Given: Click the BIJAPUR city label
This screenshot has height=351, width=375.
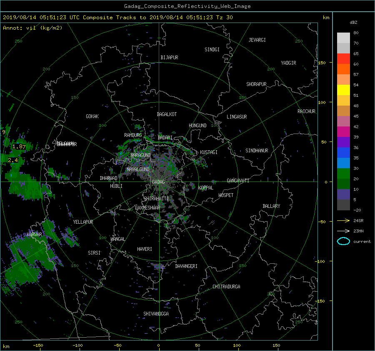Looking at the screenshot, I should [x=169, y=58].
